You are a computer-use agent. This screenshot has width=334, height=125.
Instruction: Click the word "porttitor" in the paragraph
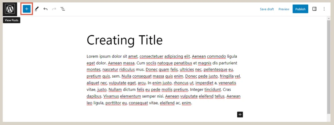point(113,103)
